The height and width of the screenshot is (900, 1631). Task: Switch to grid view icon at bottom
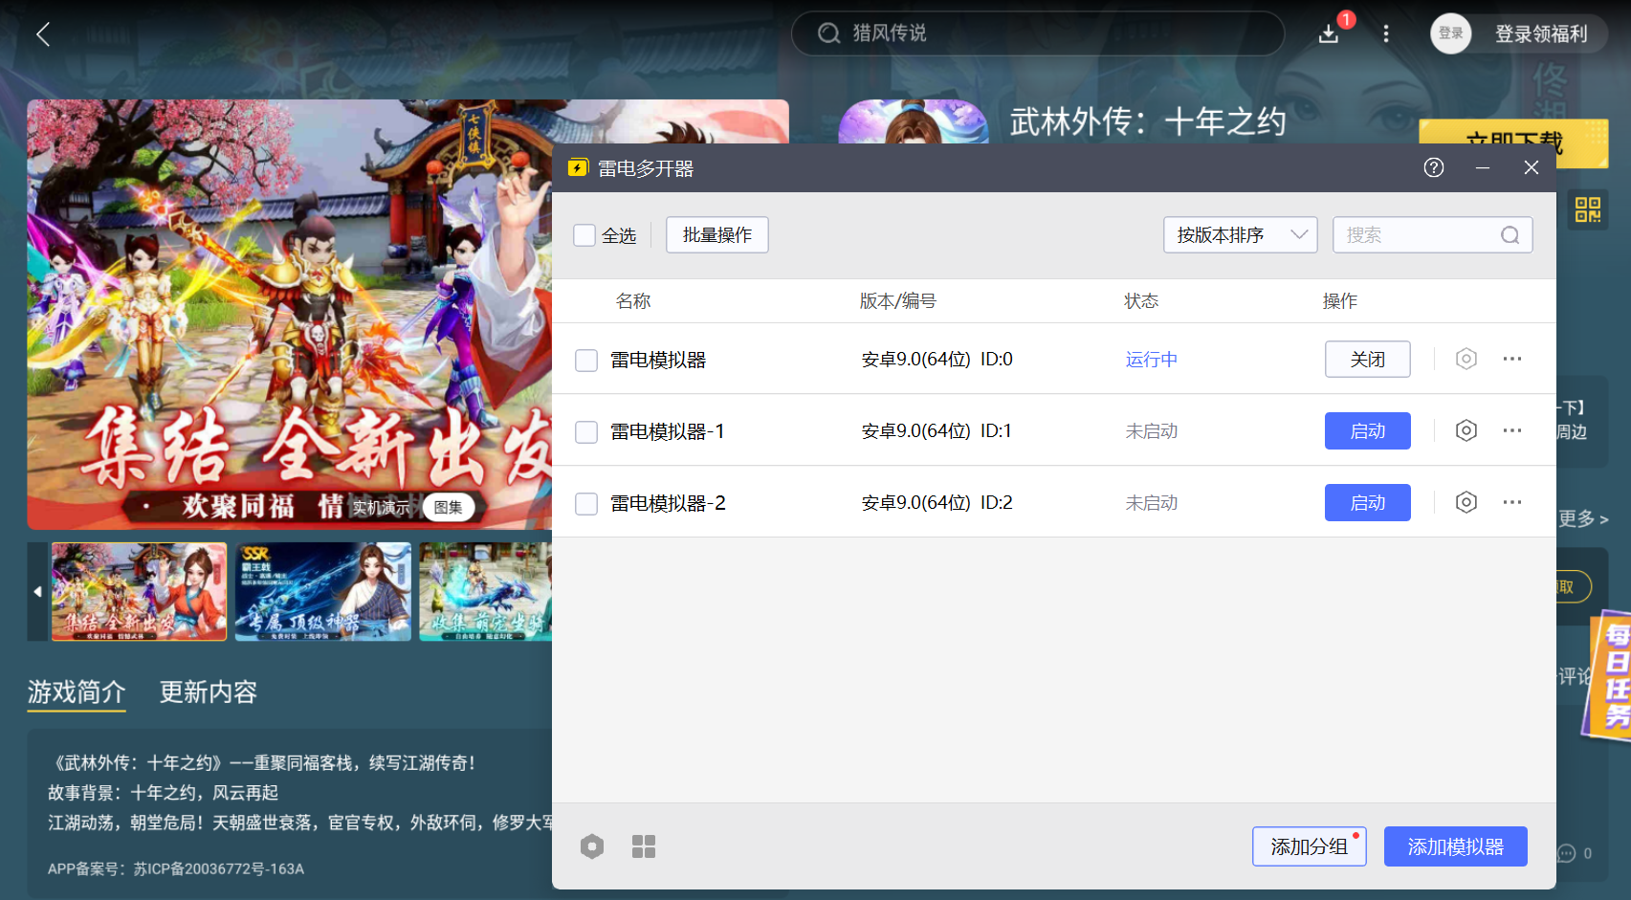point(644,846)
